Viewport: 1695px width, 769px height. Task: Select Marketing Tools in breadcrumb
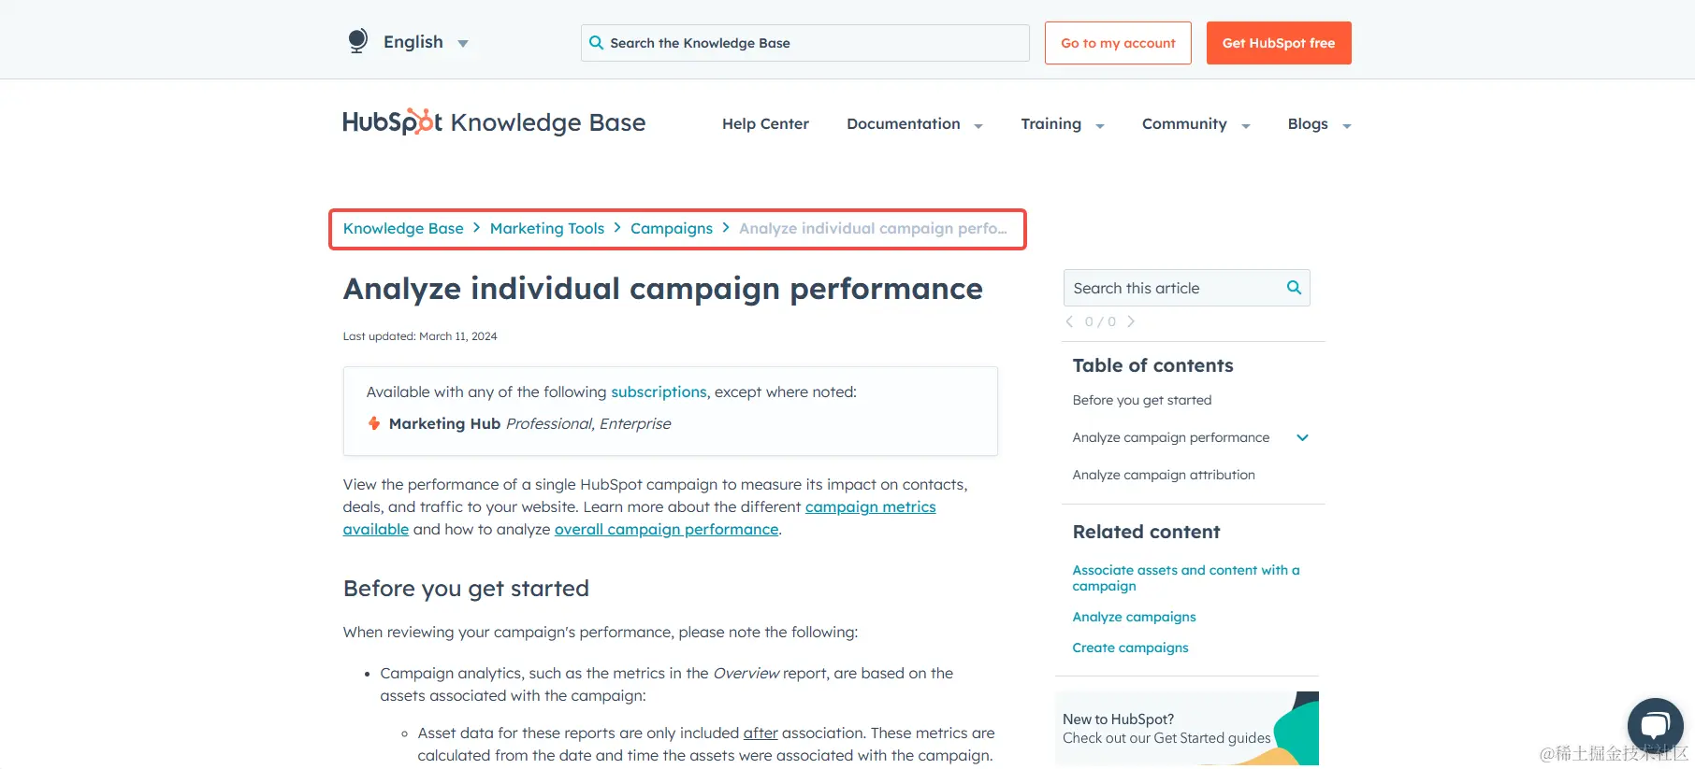(547, 229)
